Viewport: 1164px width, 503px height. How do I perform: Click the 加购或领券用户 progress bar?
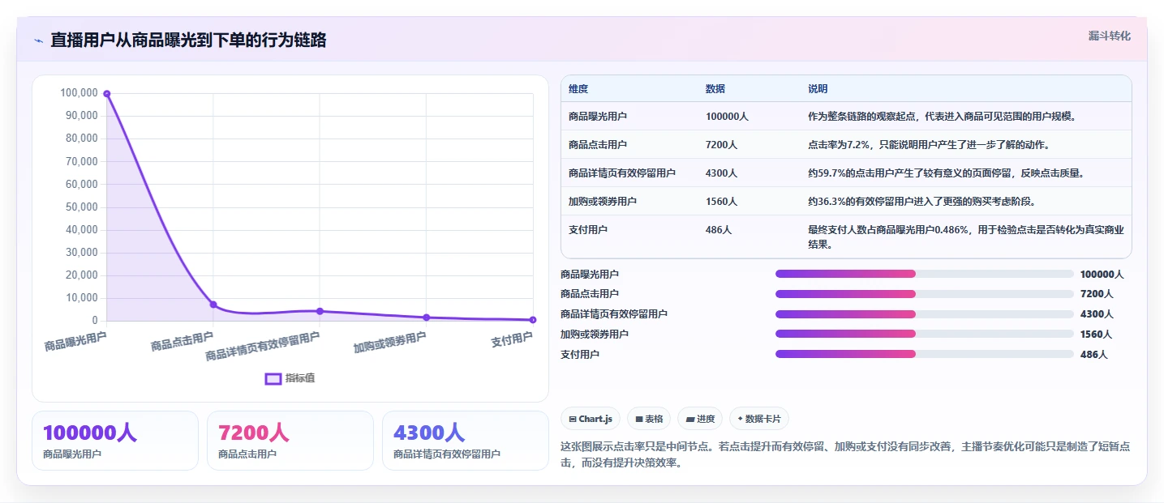[x=925, y=334]
